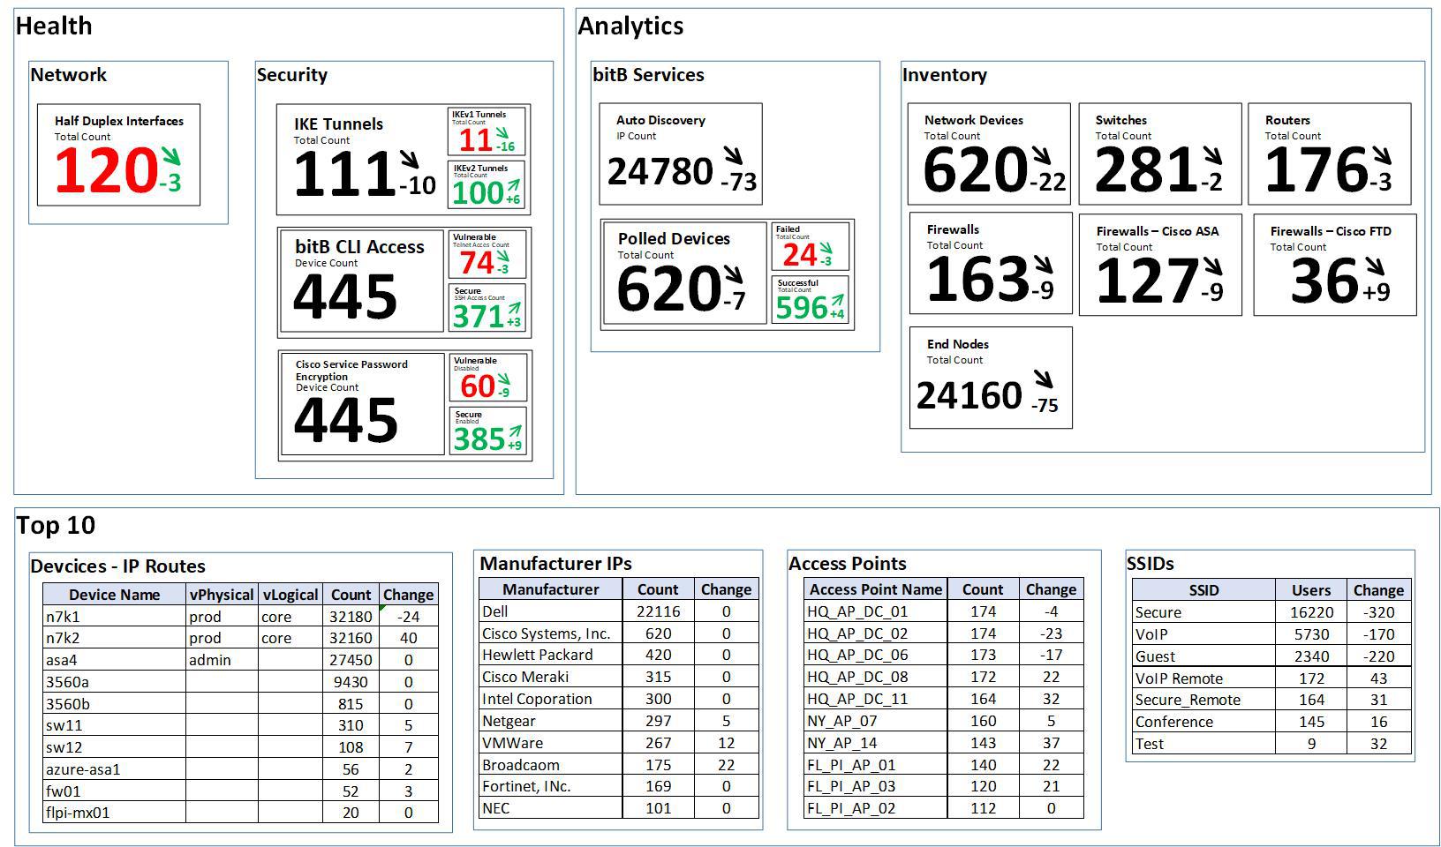Screen dimensions: 1441x847
Task: Click the trend arrow on End Nodes tile
Action: pyautogui.click(x=1044, y=379)
